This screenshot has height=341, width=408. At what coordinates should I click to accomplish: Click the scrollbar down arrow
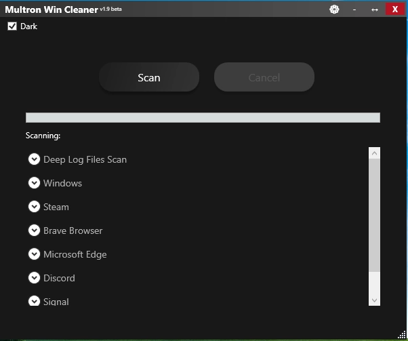coord(374,300)
